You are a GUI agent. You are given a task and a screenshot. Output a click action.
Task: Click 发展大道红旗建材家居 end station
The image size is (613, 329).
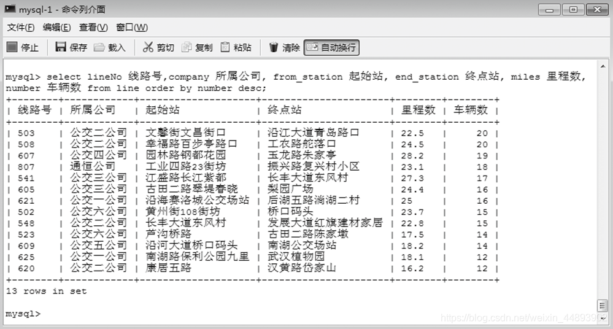[325, 223]
